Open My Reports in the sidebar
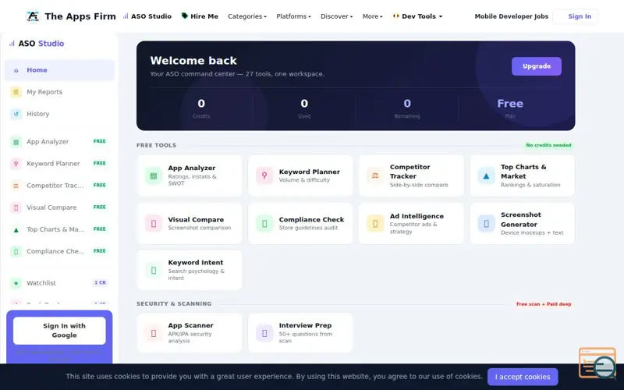Image resolution: width=624 pixels, height=390 pixels. [60, 92]
